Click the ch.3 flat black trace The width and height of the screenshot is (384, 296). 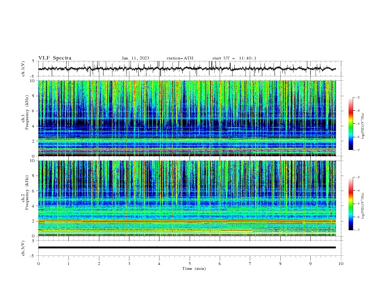(x=187, y=248)
